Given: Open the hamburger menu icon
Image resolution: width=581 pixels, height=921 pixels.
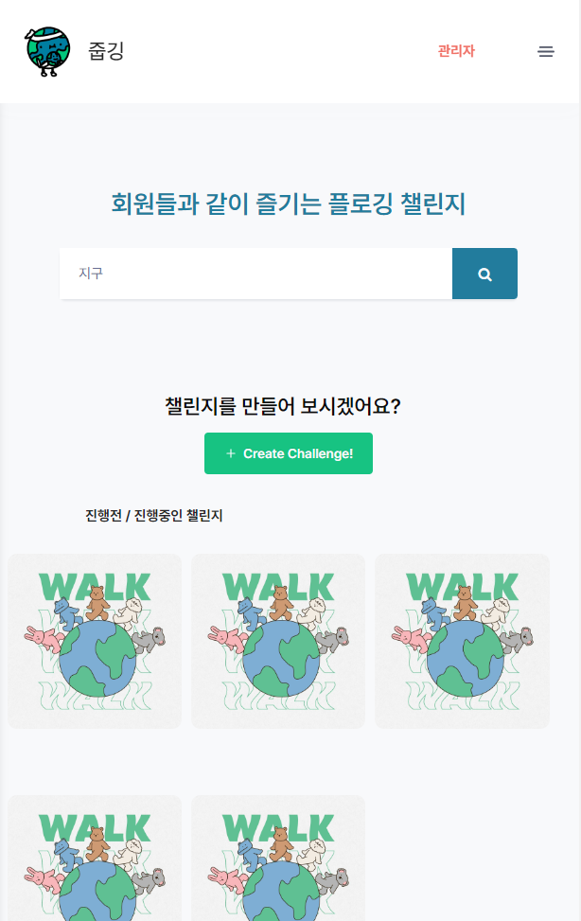Looking at the screenshot, I should [x=546, y=52].
